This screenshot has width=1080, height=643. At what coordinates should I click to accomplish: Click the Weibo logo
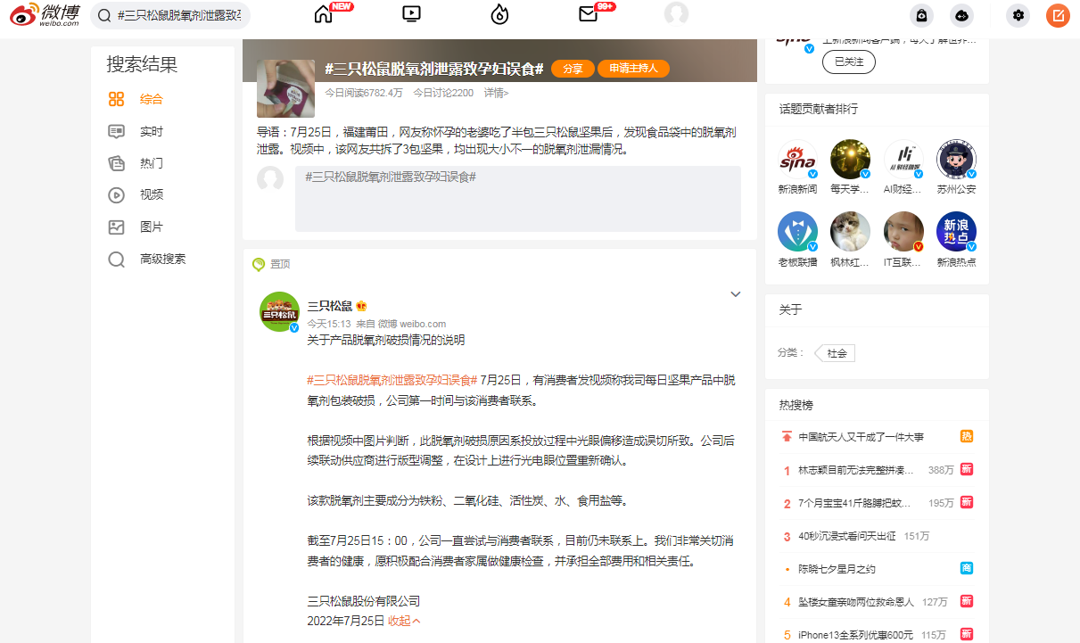tap(45, 15)
